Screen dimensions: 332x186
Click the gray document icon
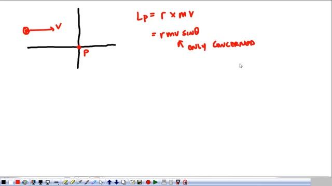(x=171, y=182)
